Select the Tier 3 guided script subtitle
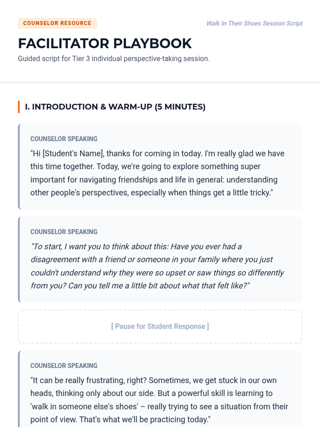 click(114, 59)
